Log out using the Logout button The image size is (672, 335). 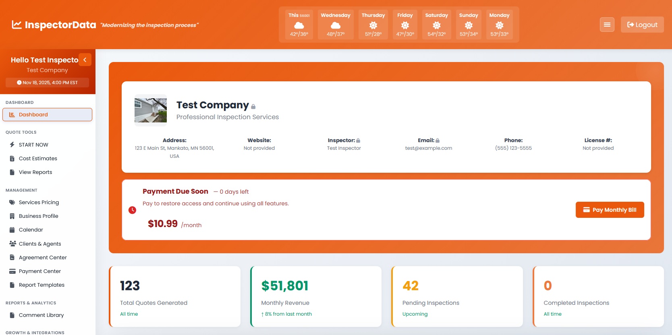point(642,25)
